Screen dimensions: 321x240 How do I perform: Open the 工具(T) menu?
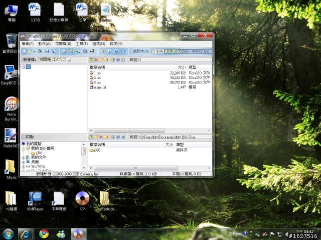coord(82,43)
